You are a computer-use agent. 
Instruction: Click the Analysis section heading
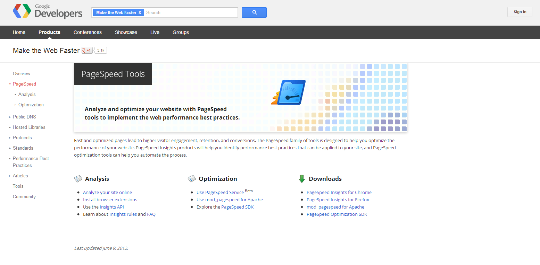pos(97,179)
